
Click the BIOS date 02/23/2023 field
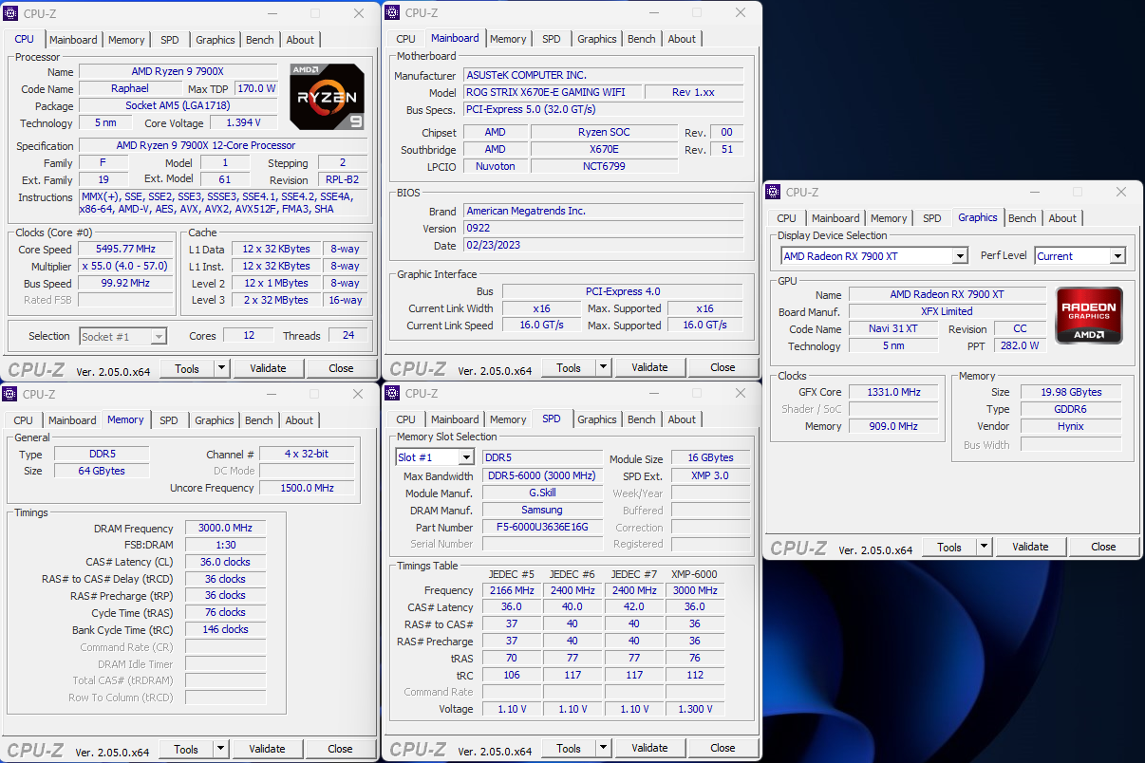[603, 246]
